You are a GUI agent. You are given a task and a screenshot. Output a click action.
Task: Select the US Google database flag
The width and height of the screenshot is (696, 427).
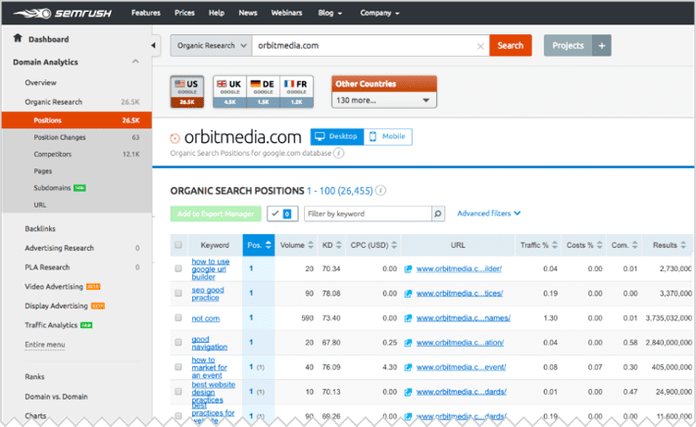click(187, 92)
